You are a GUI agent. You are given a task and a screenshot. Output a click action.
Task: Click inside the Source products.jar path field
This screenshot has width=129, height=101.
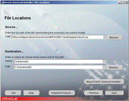click(58, 37)
